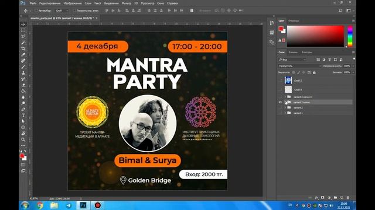The image size is (375, 210).
Task: Select the Pen tool
Action: point(23,109)
